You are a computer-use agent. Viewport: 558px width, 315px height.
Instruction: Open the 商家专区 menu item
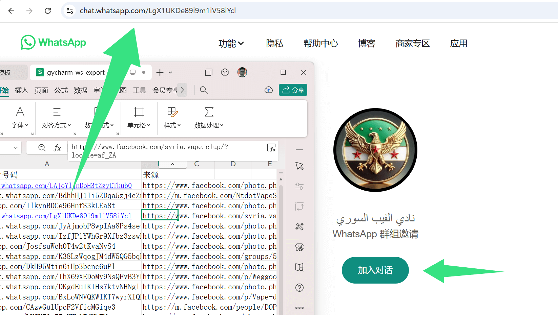[412, 43]
